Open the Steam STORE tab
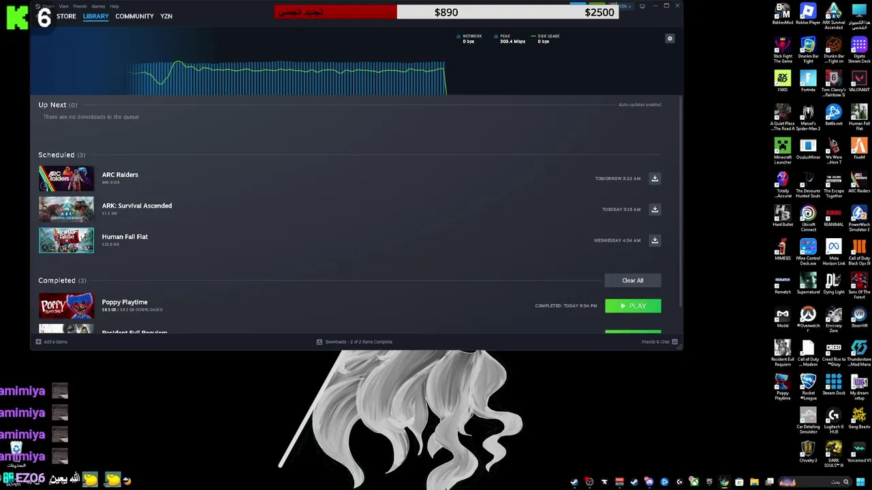This screenshot has height=490, width=872. [66, 16]
